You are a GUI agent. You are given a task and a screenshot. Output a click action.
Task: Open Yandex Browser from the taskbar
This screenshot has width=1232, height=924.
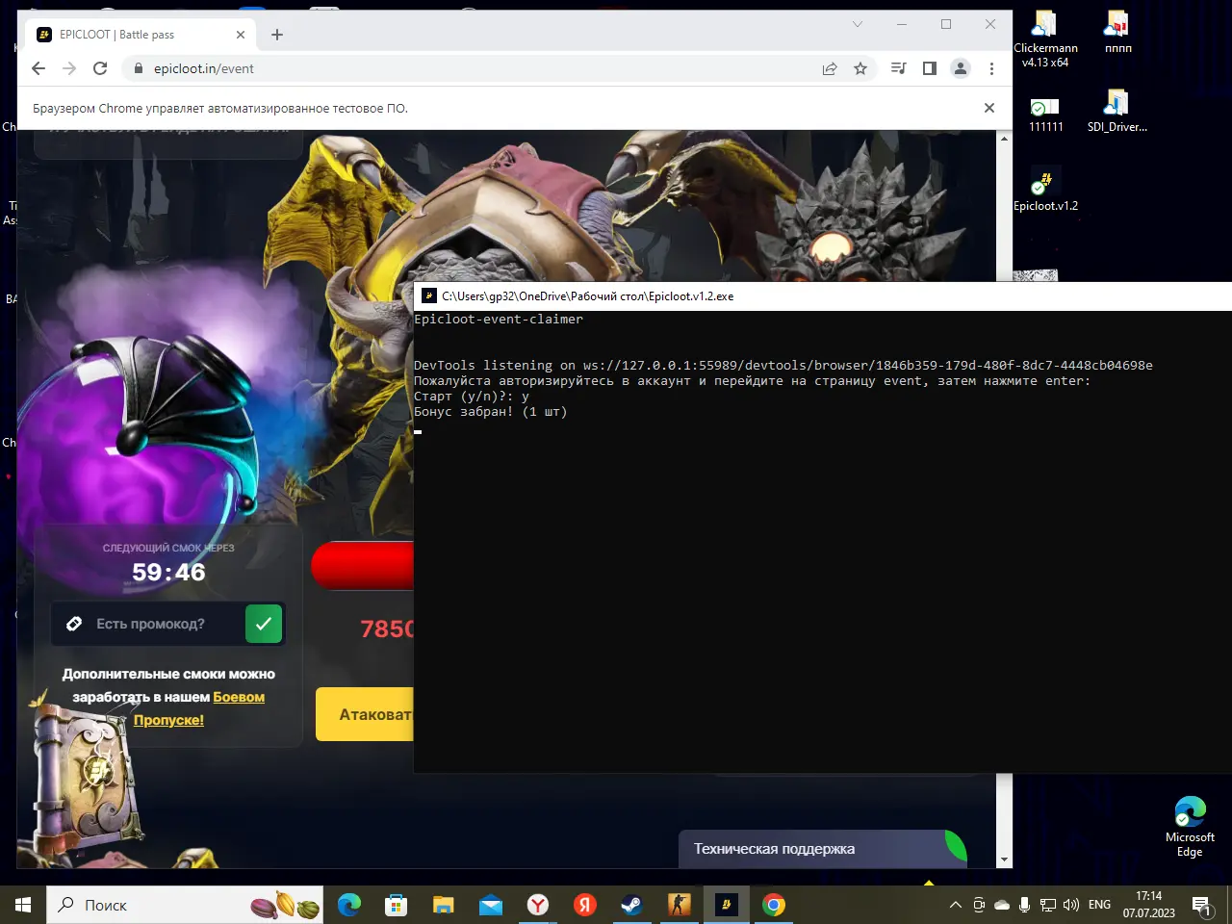(x=537, y=905)
